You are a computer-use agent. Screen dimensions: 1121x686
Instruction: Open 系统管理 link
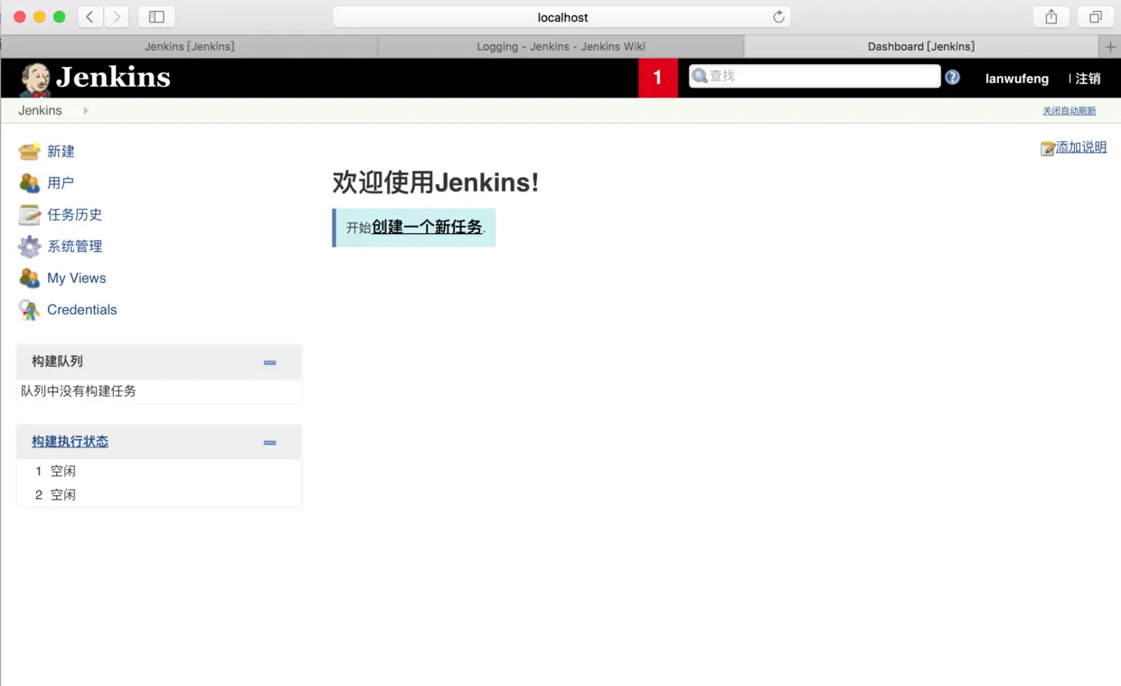pyautogui.click(x=75, y=246)
